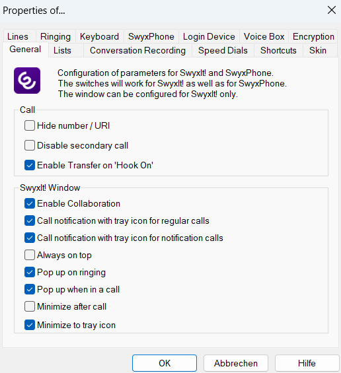Image resolution: width=341 pixels, height=373 pixels.
Task: Disable the Enable Collaboration checkbox
Action: pyautogui.click(x=30, y=203)
